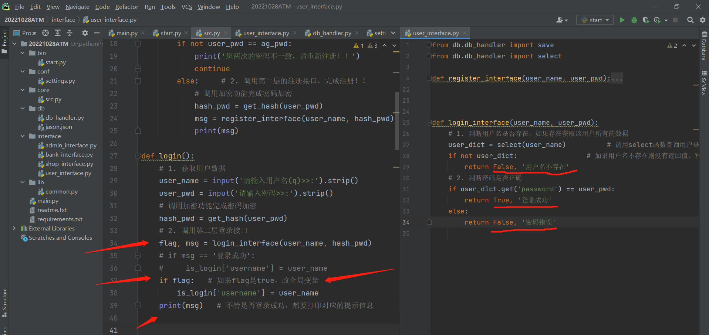Click the Profile run icon
Viewport: 709px width, 335px height.
657,20
